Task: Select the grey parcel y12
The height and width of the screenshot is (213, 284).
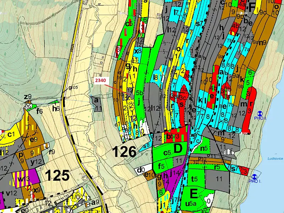Action: coord(36,162)
